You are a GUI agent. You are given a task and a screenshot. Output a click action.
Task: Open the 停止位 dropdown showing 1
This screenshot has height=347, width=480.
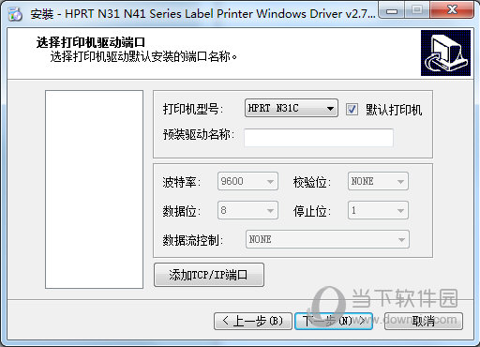click(378, 210)
